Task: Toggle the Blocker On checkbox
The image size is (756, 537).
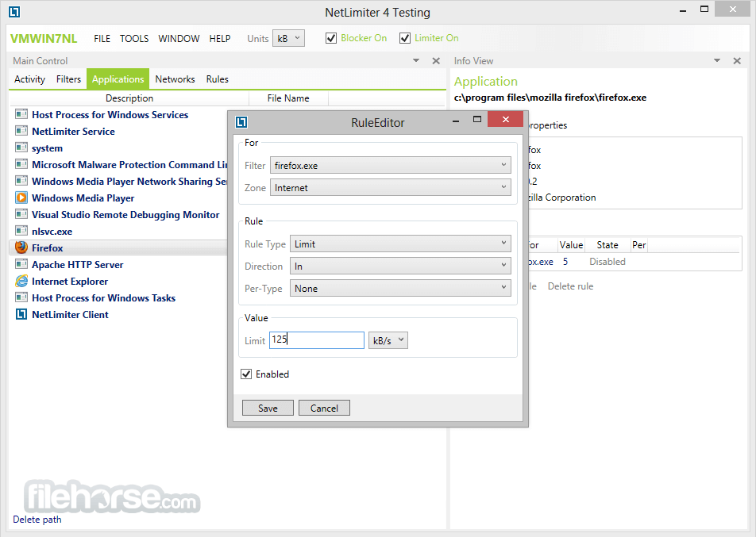Action: (x=330, y=38)
